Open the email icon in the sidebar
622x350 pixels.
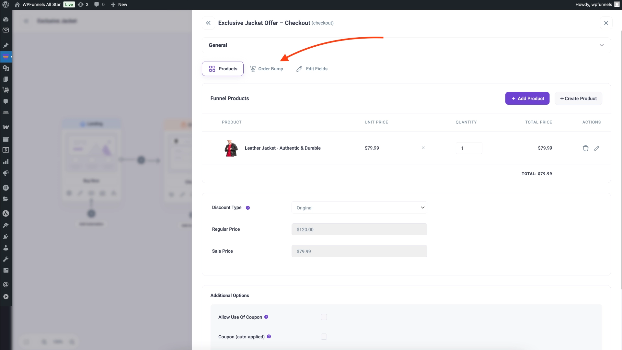point(6,30)
